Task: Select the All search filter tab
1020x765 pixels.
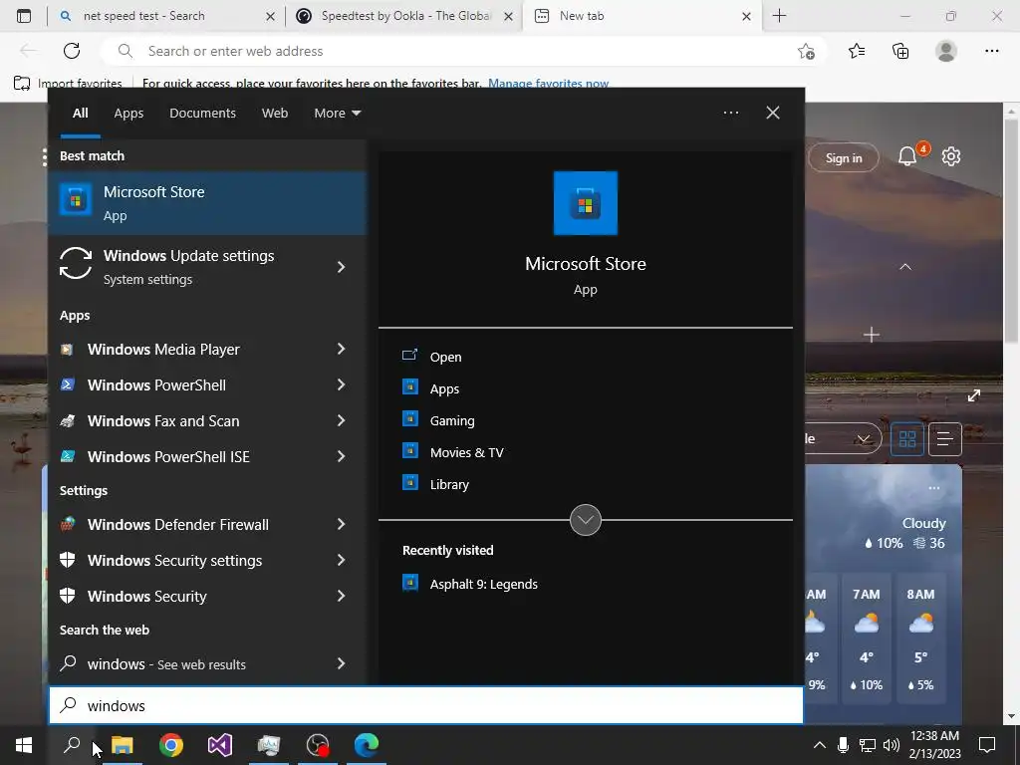Action: [x=80, y=114]
